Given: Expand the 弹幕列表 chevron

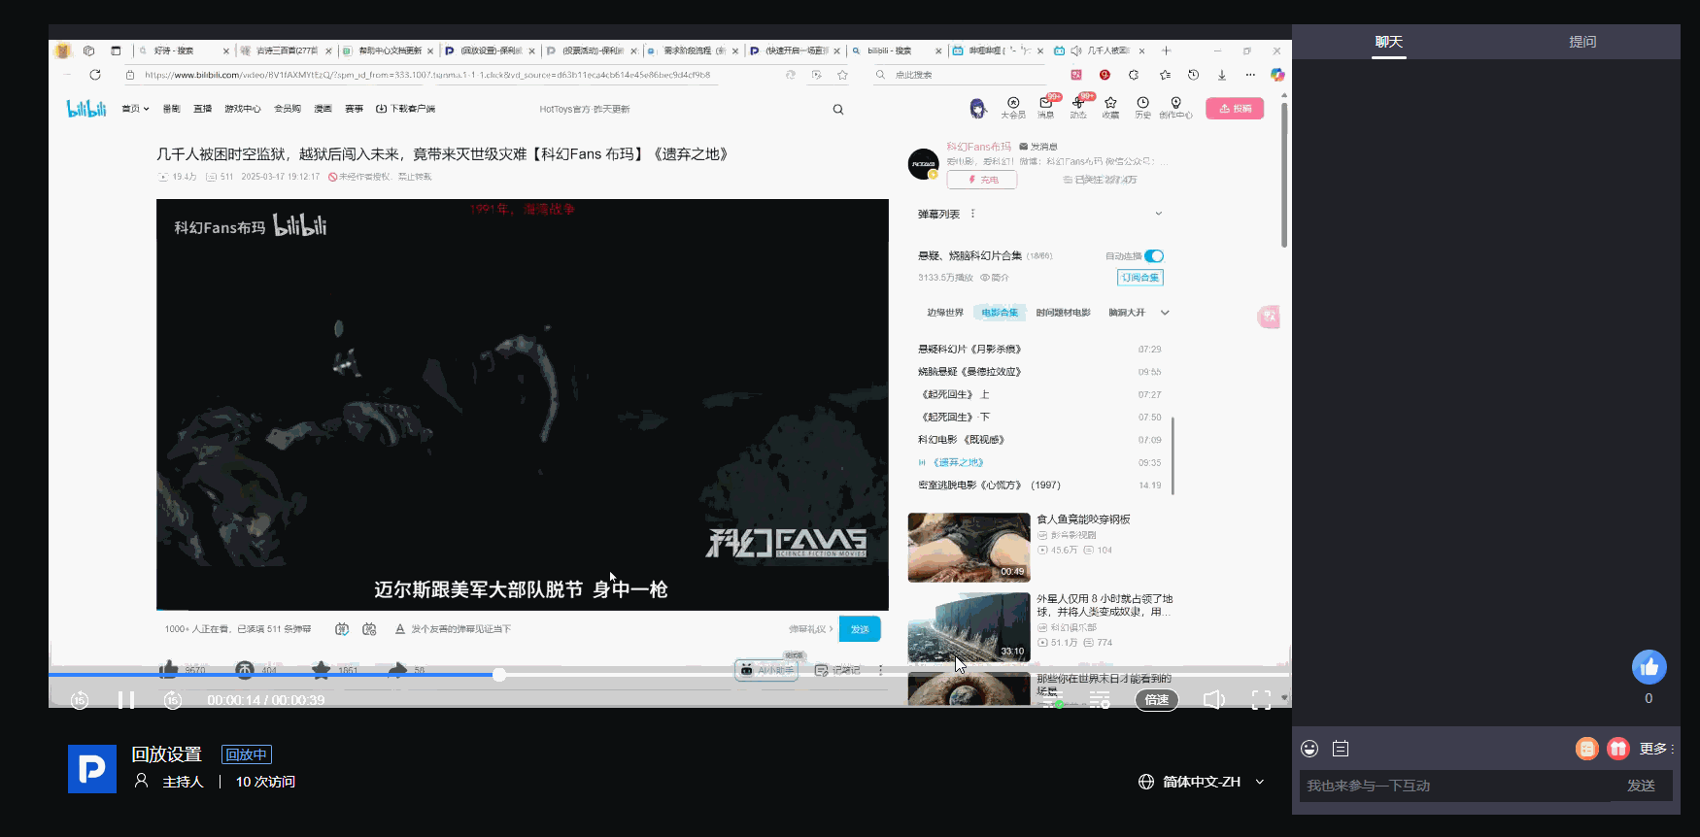Looking at the screenshot, I should (x=1158, y=214).
